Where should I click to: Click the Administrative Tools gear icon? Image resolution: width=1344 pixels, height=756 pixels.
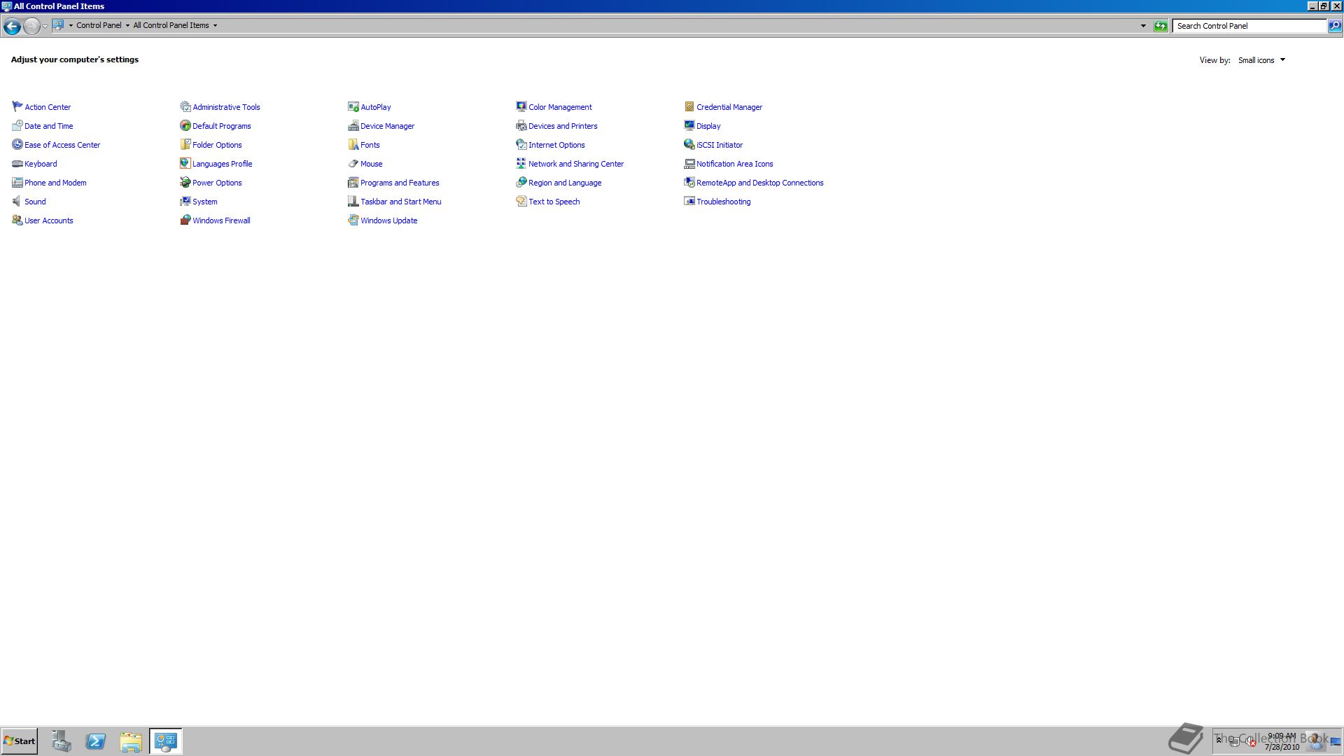185,106
